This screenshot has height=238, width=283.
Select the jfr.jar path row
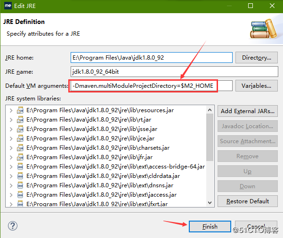click(89, 157)
